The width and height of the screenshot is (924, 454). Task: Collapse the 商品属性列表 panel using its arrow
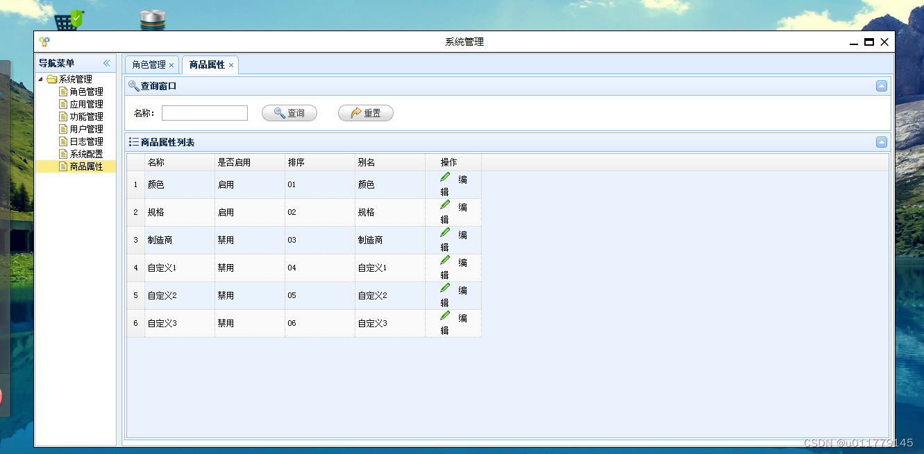881,141
